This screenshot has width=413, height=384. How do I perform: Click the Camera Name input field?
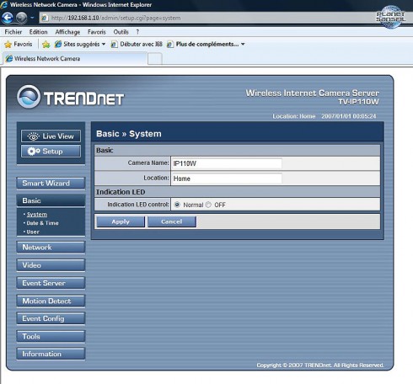[x=227, y=163]
